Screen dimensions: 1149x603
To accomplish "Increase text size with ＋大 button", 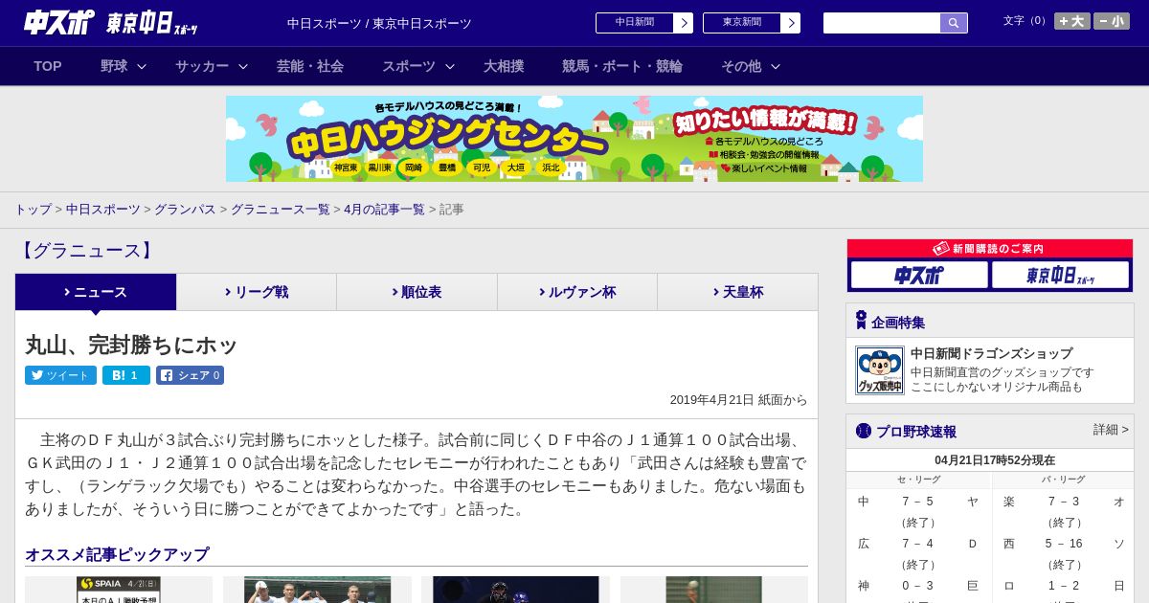I will [x=1072, y=21].
